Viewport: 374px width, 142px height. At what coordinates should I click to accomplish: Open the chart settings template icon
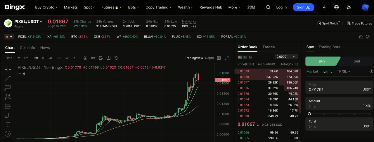[101, 58]
